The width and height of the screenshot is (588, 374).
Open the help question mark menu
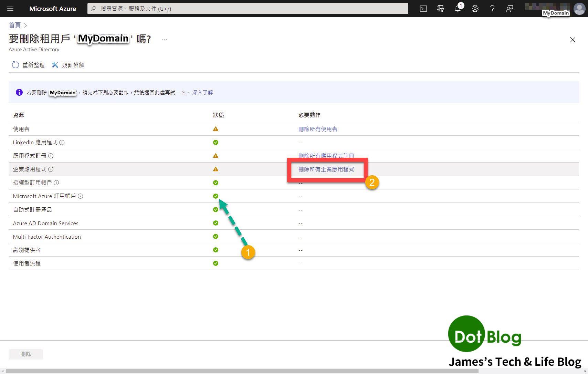(x=492, y=9)
